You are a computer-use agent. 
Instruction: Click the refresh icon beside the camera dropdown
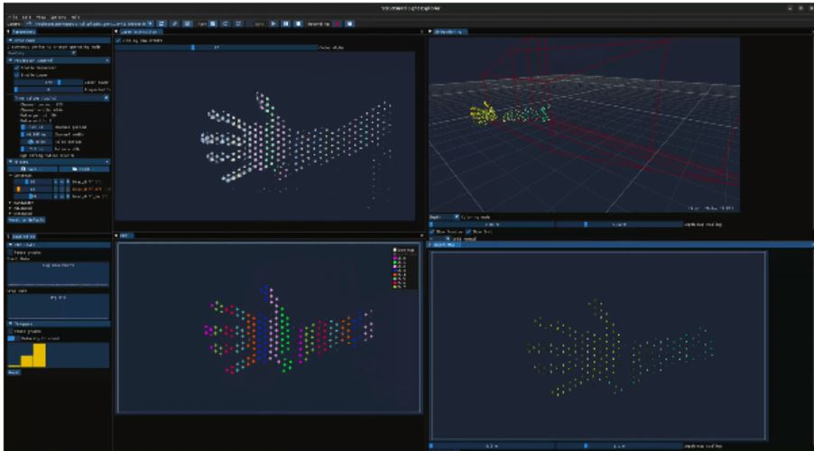[x=161, y=23]
